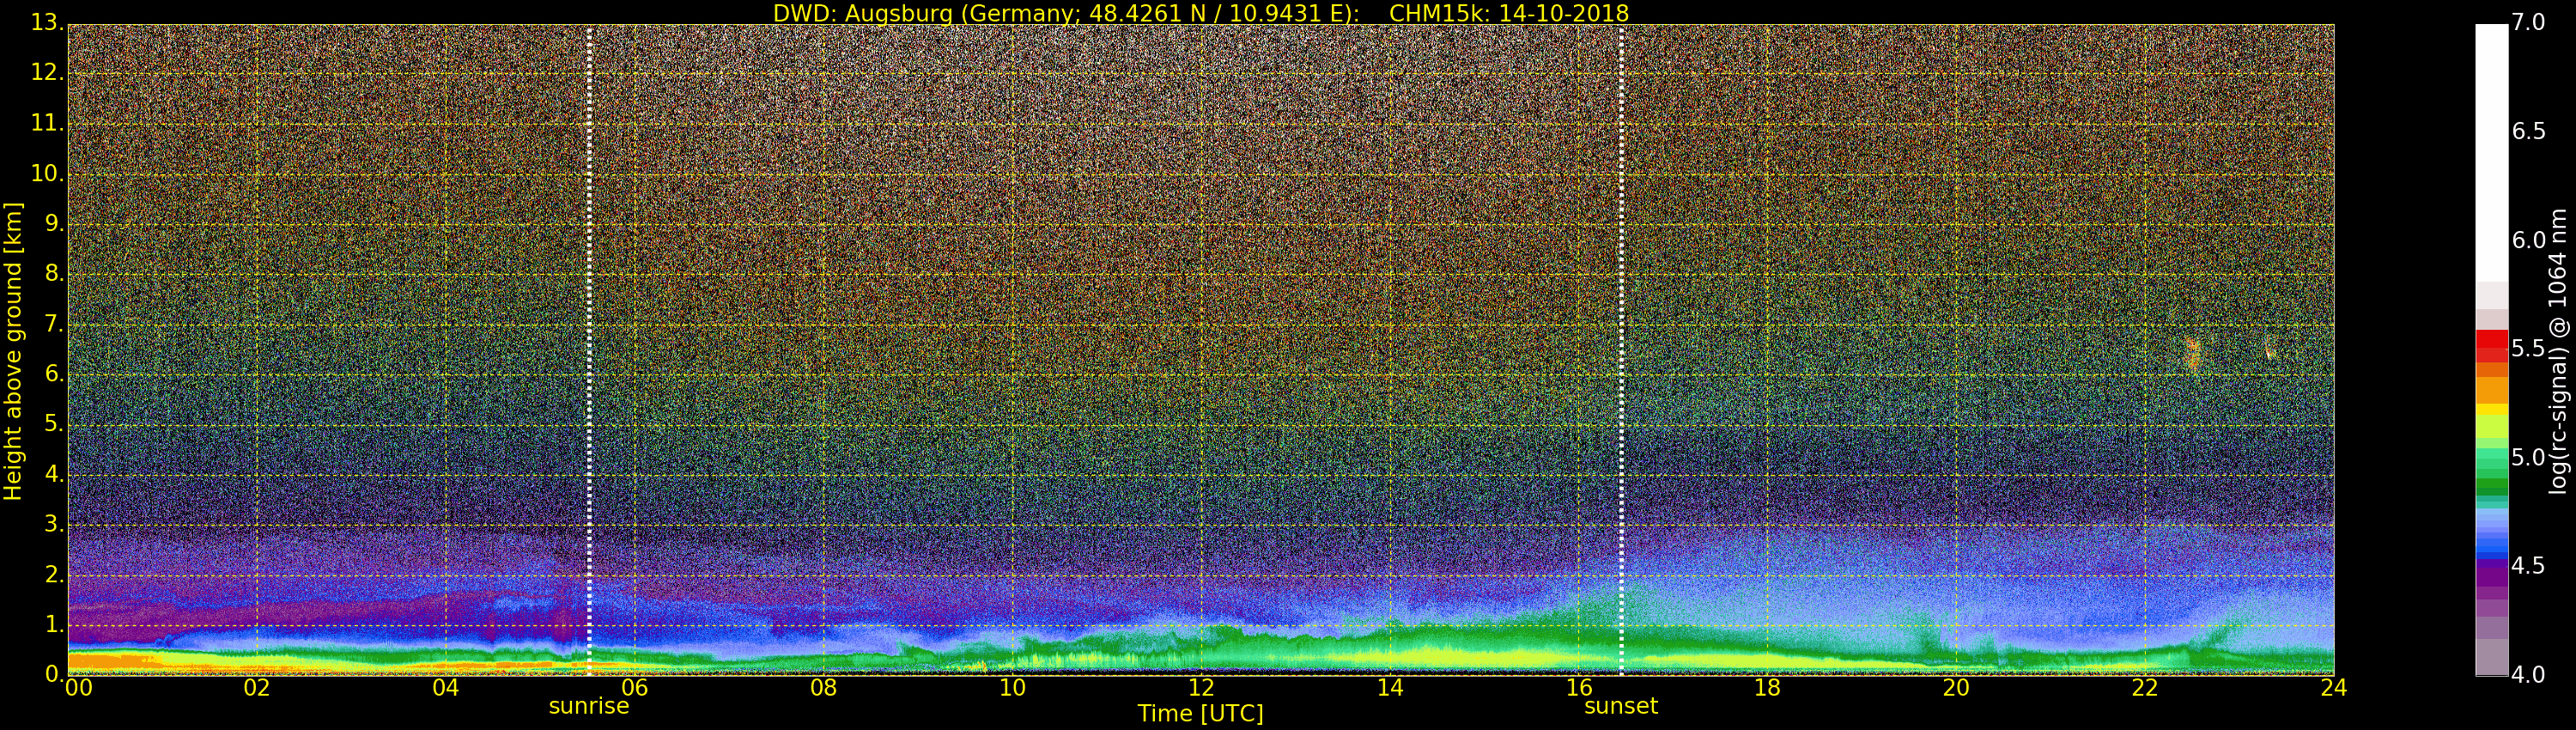Click the time tick label '08'
The height and width of the screenshot is (730, 2576).
pyautogui.click(x=823, y=688)
